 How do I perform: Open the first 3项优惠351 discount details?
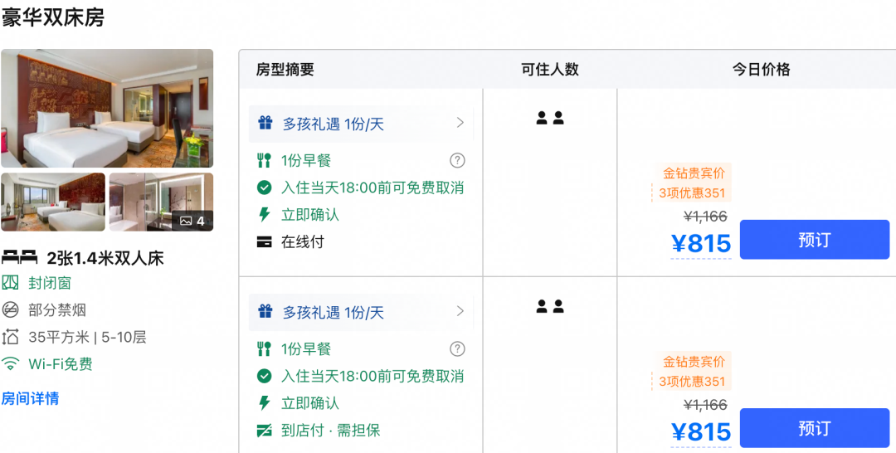[692, 193]
